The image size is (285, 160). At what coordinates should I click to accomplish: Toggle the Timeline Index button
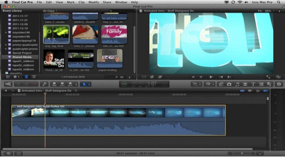tap(19, 153)
